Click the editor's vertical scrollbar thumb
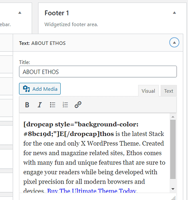 coord(173,149)
